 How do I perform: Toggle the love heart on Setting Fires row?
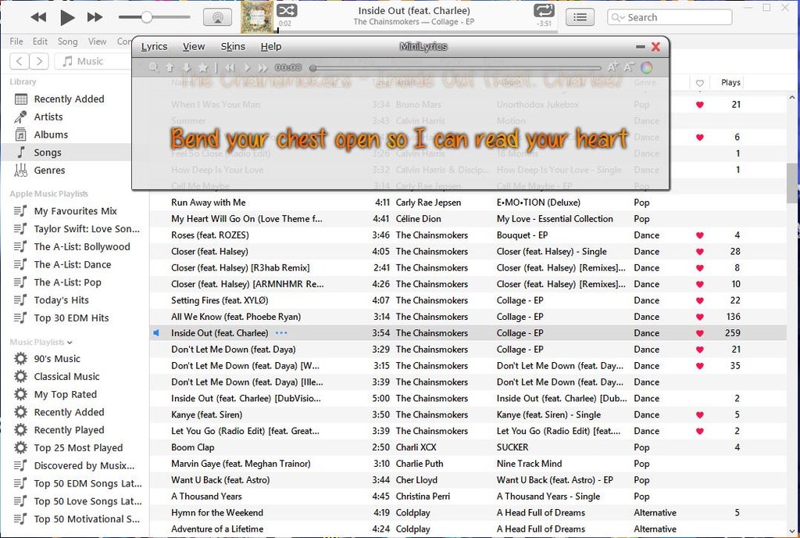coord(699,300)
